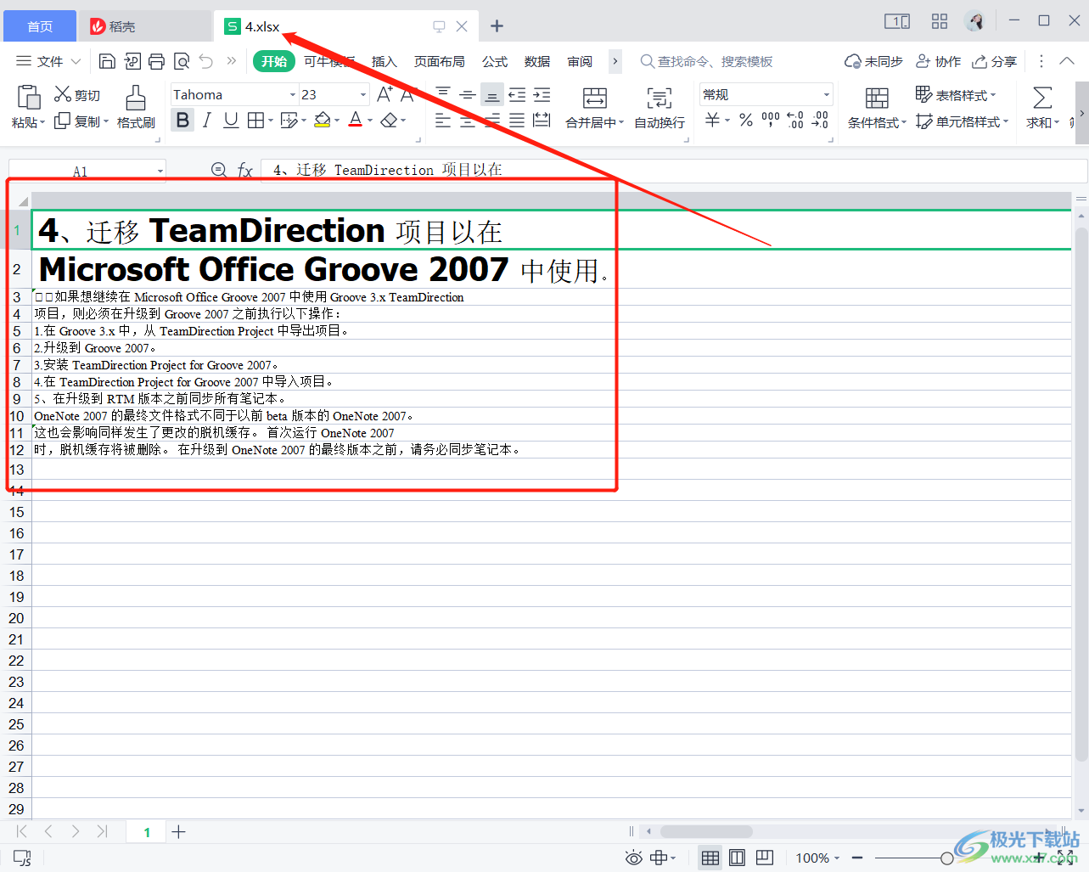Screen dimensions: 1089x872
Task: Click the red font color A swatch
Action: coord(356,121)
